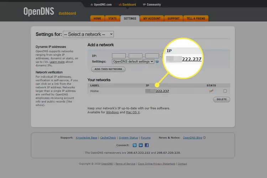This screenshot has height=178, width=267.
Task: Visit OpenDNS.com from top bar
Action: pyautogui.click(x=101, y=5)
